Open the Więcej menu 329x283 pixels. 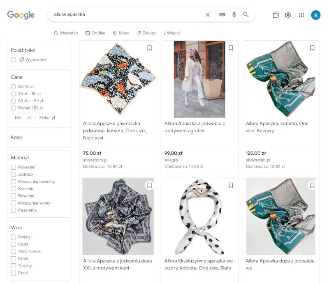(171, 33)
